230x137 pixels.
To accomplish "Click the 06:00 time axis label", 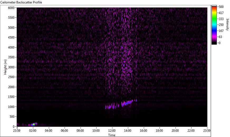I will pos(64,131).
